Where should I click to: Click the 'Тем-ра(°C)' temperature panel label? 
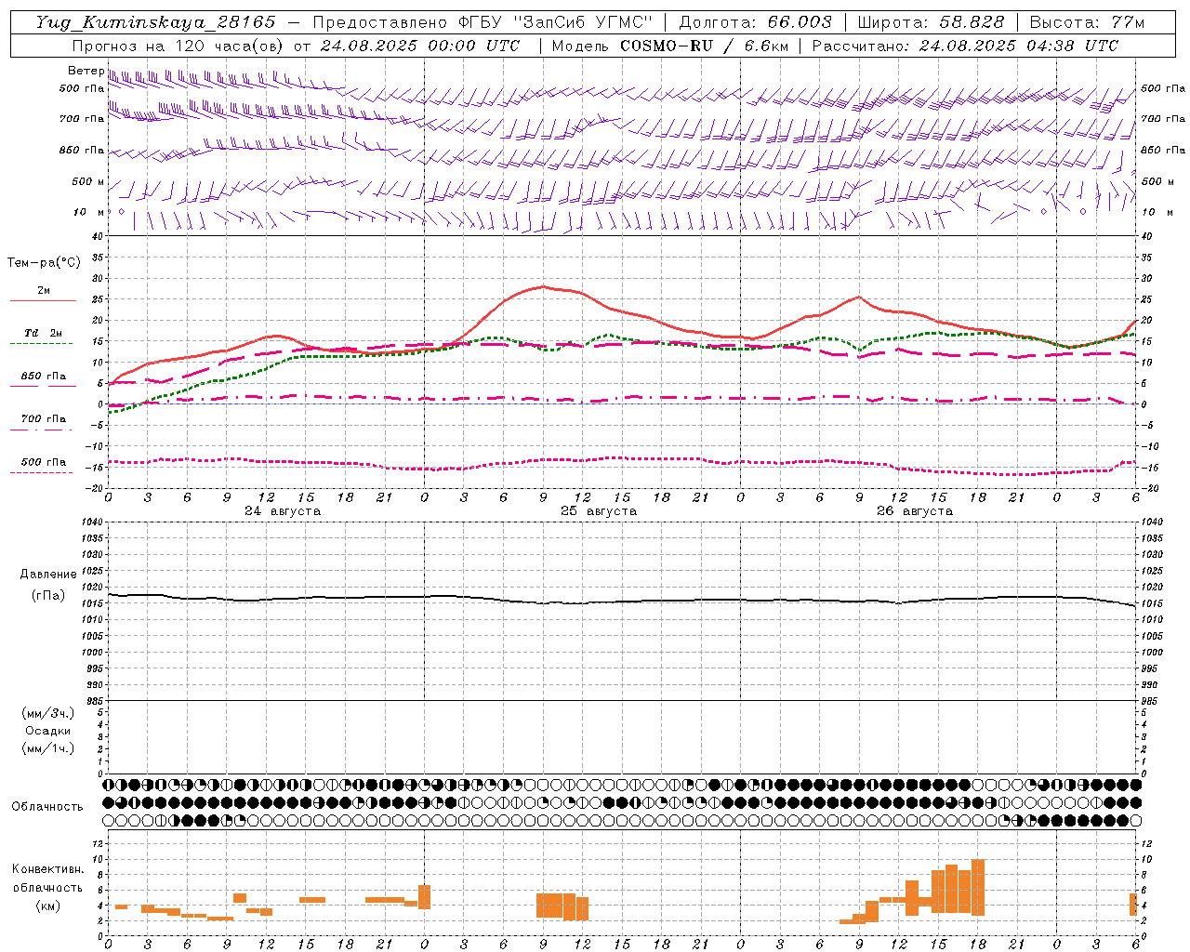point(44,263)
